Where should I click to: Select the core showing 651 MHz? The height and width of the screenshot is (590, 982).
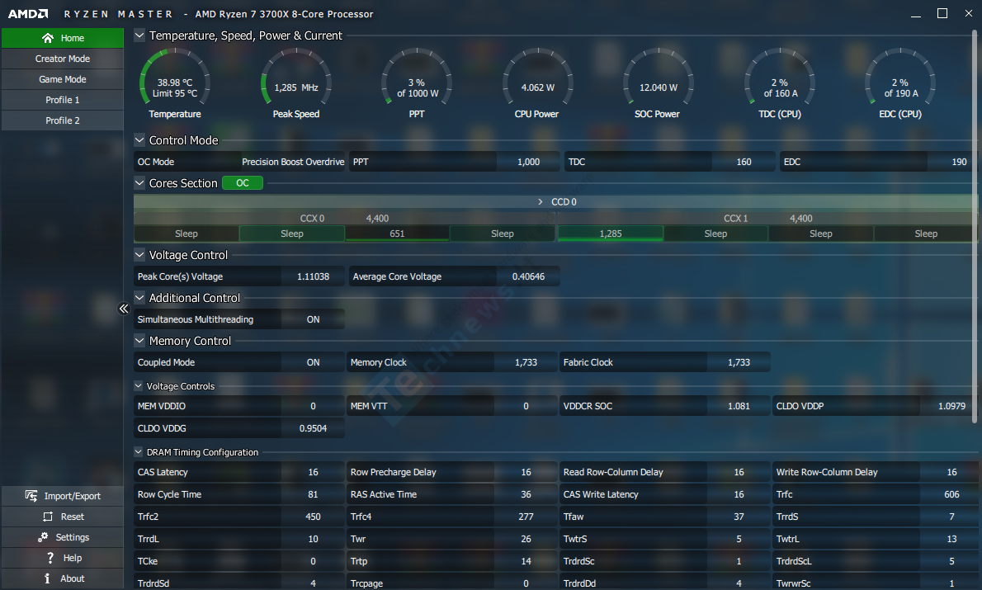click(397, 234)
